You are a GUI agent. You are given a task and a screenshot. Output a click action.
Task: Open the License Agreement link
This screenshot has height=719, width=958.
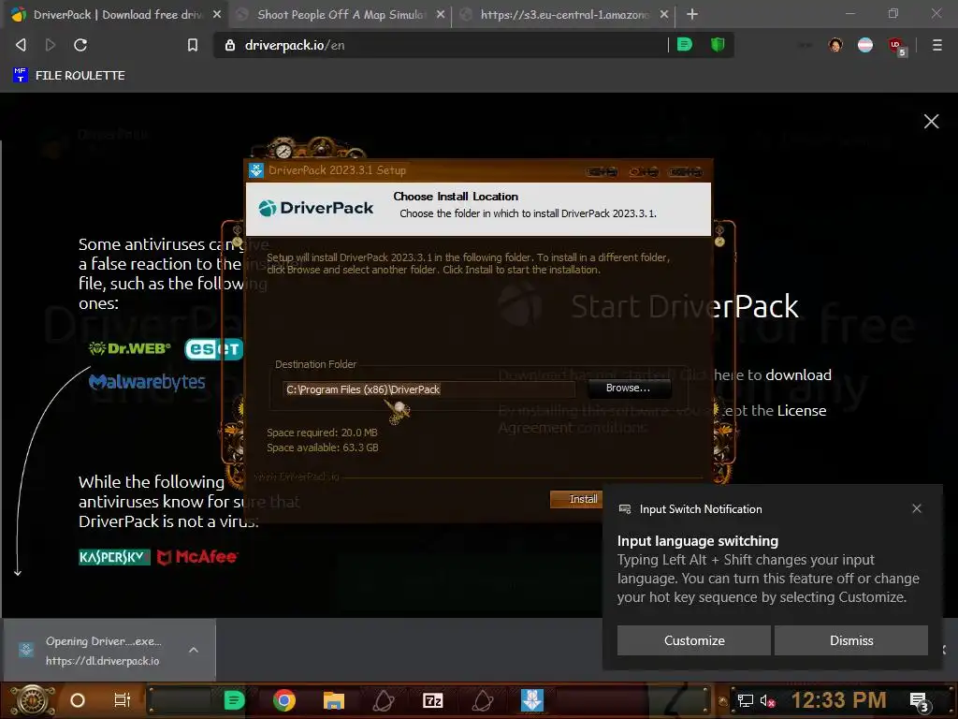tap(802, 410)
